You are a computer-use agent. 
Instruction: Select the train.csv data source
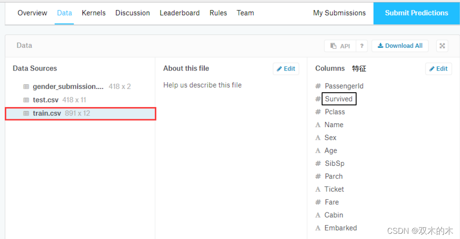pyautogui.click(x=47, y=113)
